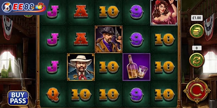This screenshot has height=108, width=217.
Task: Select the £1.00 bet amount label
Action: click(x=197, y=18)
